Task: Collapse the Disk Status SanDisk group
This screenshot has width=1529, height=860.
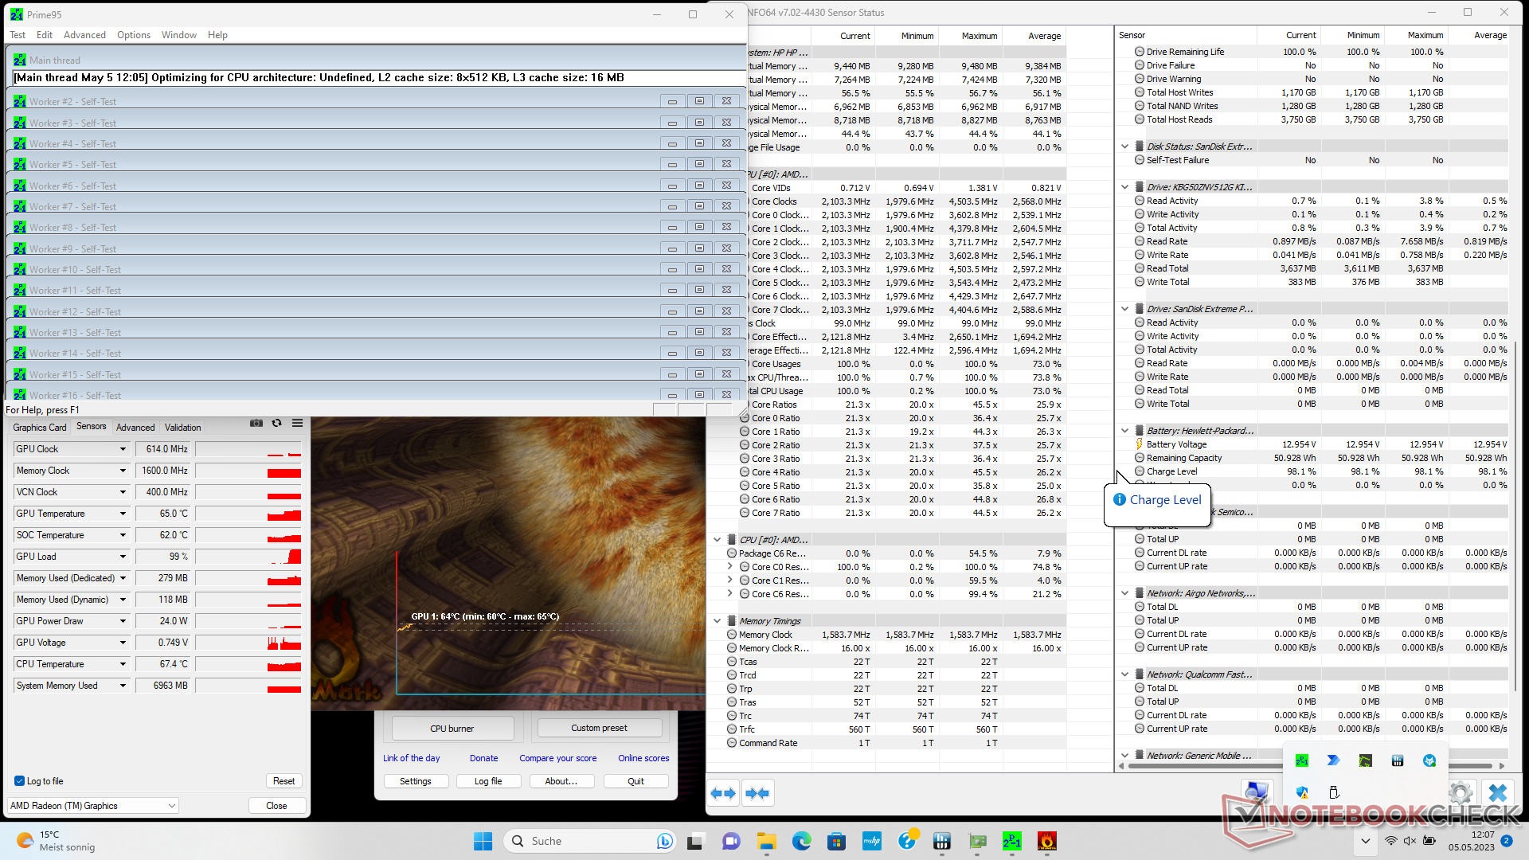Action: tap(1124, 147)
